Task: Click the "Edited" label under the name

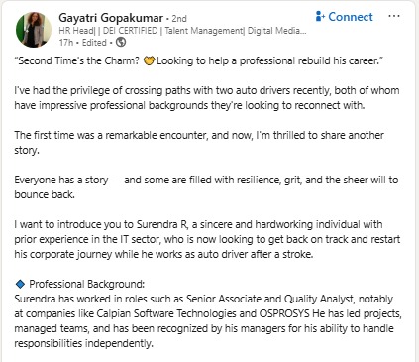Action: [94, 43]
